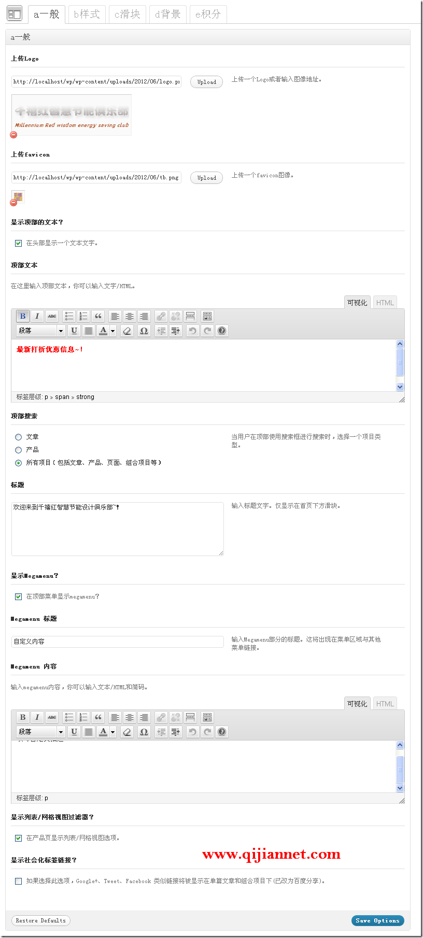Click scroll up arrow in Megamenu 内容 editor

point(400,745)
